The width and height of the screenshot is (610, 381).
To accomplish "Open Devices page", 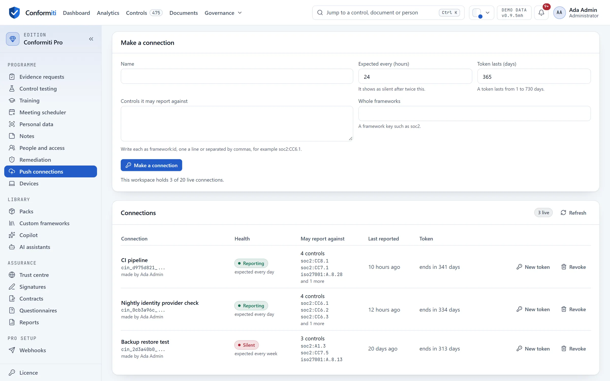I will 51,183.
